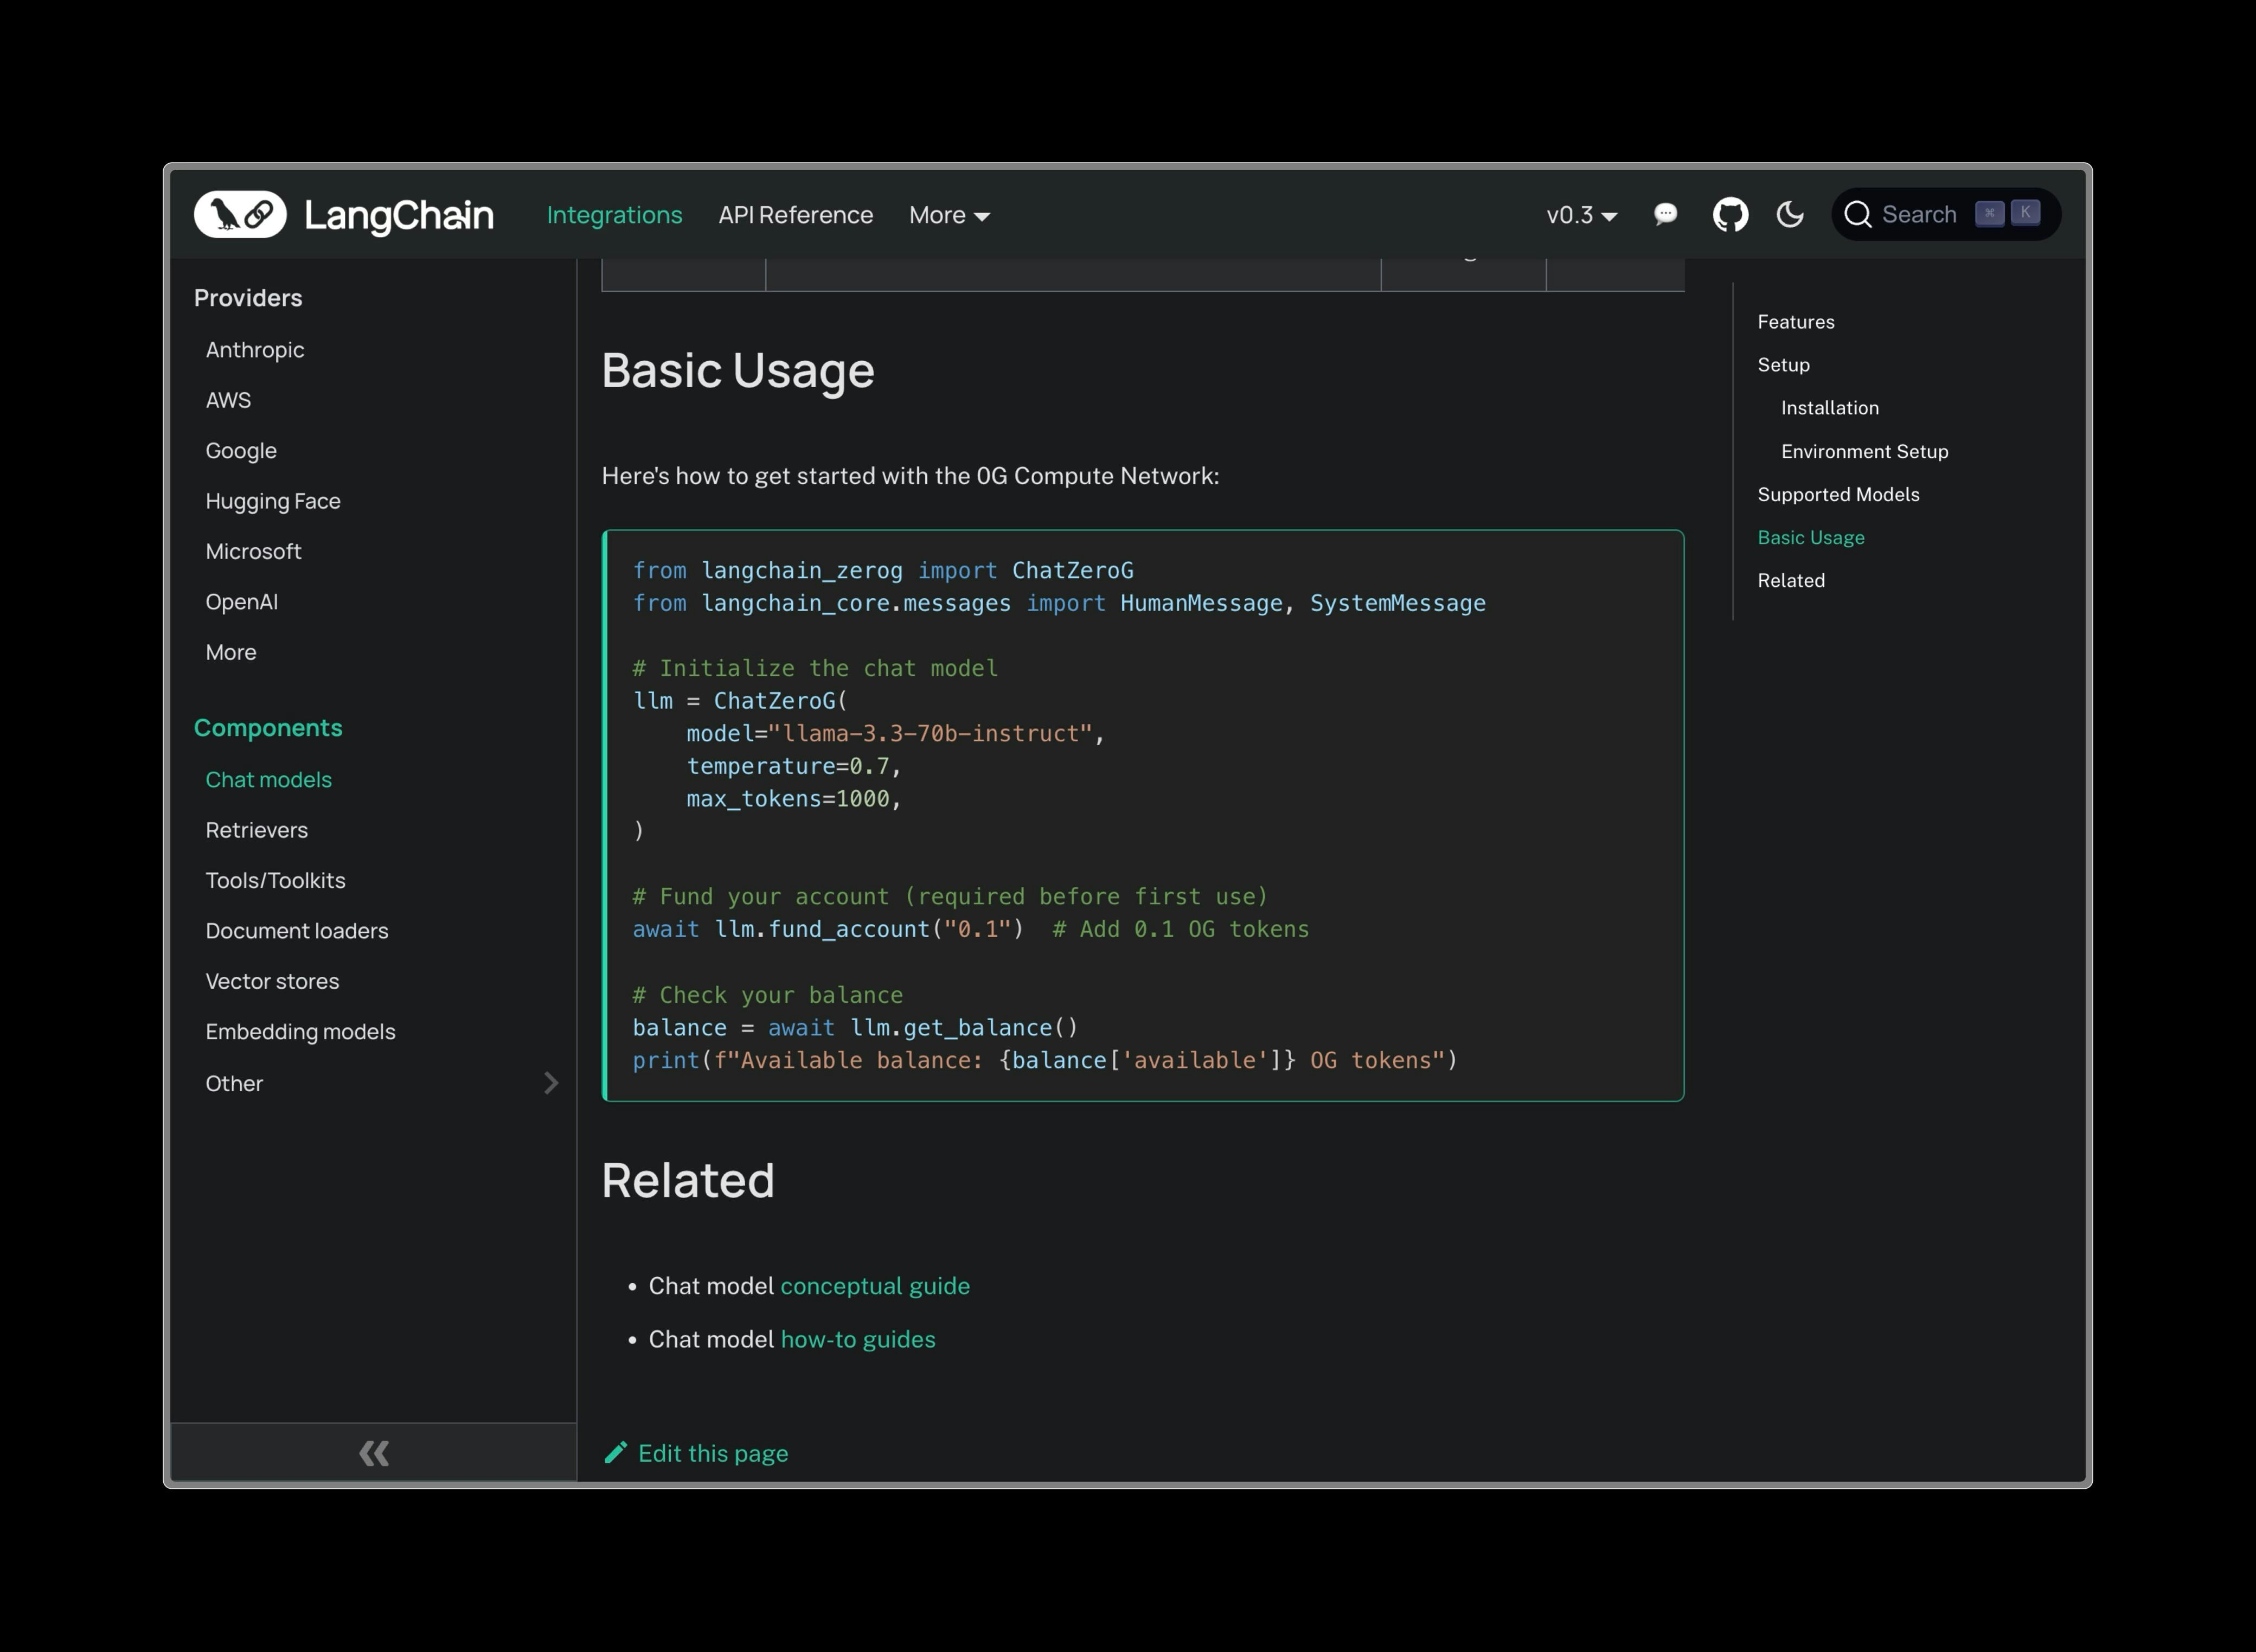Open the conceptual guide link

[x=875, y=1286]
